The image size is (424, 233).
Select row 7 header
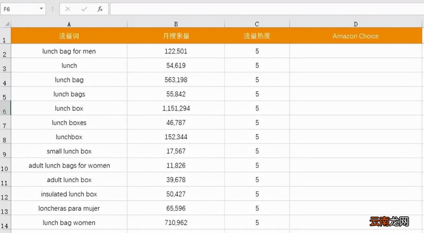pos(5,123)
